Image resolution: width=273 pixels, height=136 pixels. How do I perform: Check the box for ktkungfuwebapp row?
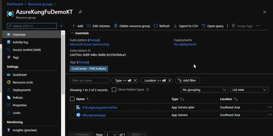pos(72,115)
